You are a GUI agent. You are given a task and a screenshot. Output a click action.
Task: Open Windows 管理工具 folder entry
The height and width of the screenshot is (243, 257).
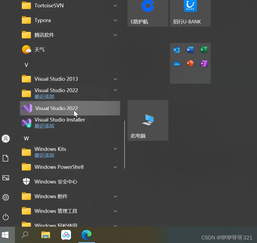70,211
